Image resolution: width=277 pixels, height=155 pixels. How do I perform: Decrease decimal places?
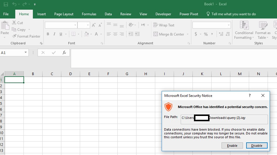click(227, 34)
